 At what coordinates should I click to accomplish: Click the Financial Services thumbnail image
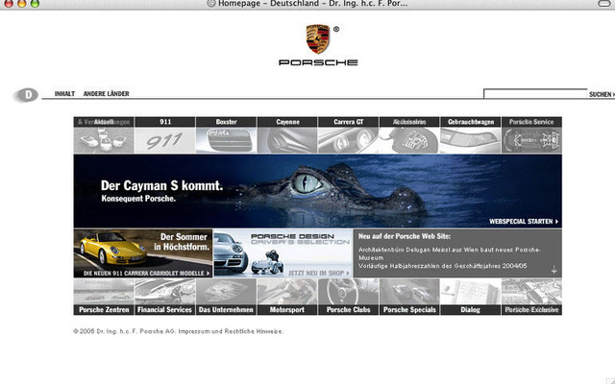[164, 292]
